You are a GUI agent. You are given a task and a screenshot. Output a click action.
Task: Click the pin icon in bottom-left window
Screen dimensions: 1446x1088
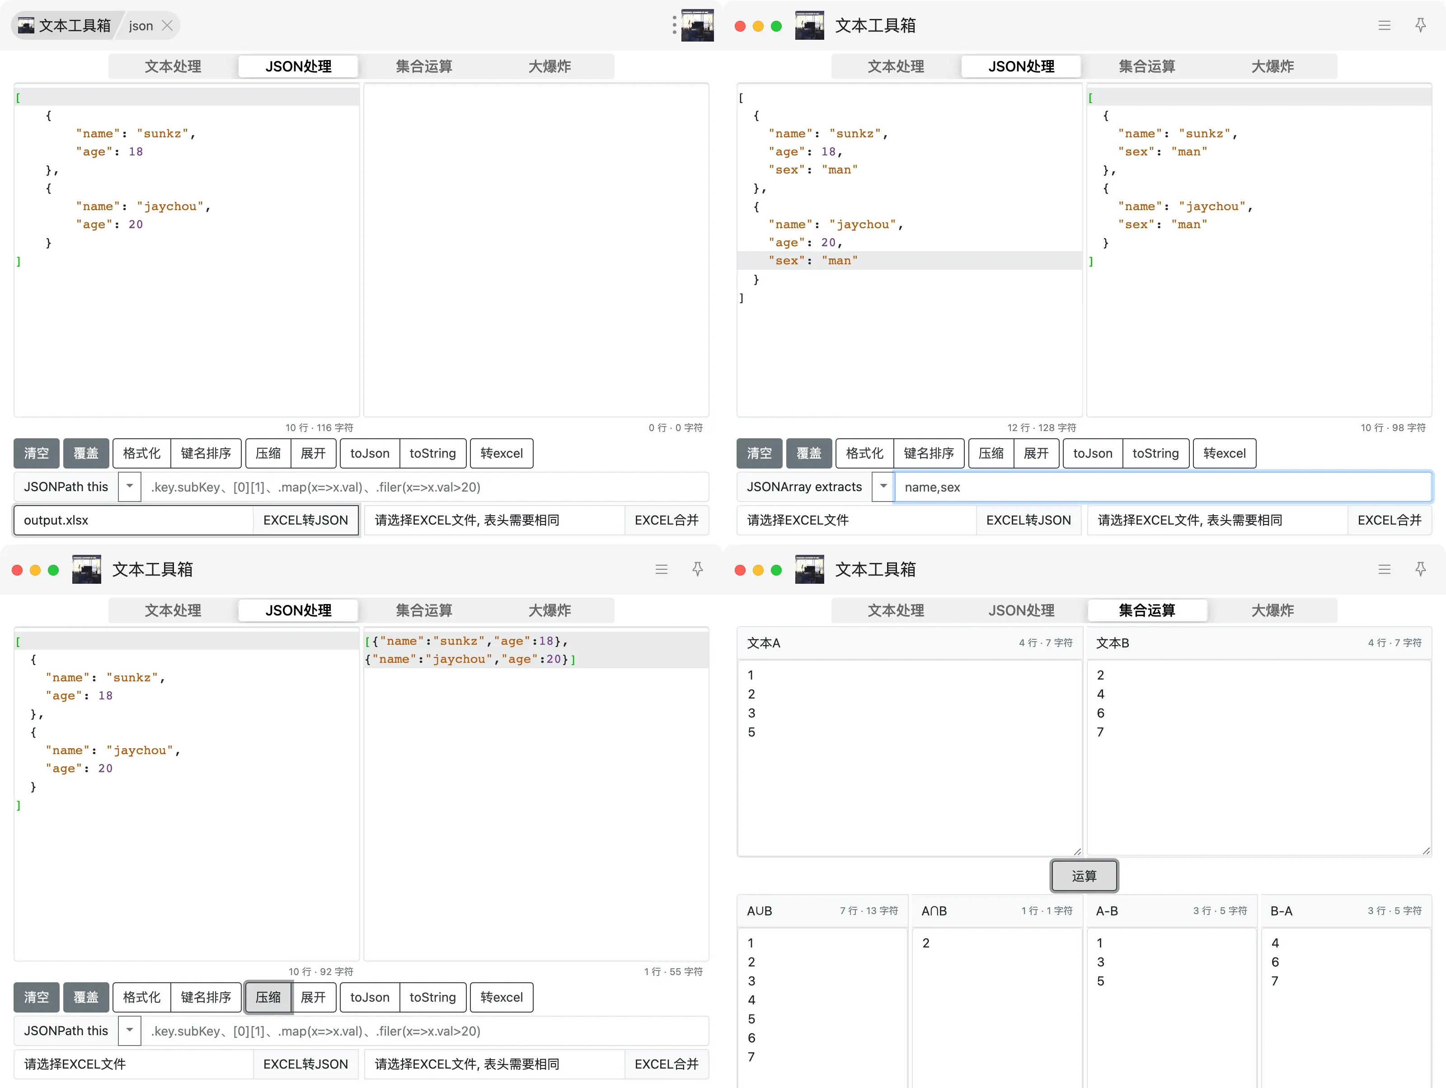click(x=697, y=569)
